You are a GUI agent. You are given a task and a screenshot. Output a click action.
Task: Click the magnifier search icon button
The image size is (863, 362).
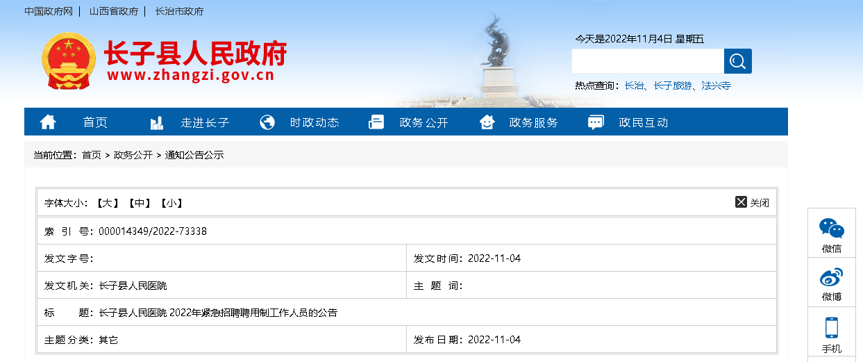(x=737, y=61)
